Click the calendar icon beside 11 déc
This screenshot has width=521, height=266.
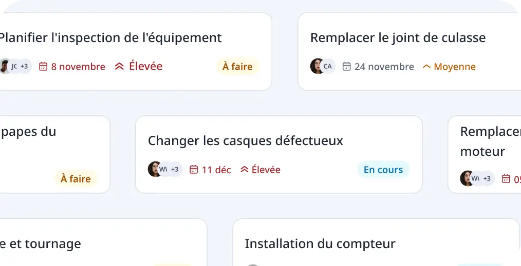tap(194, 170)
